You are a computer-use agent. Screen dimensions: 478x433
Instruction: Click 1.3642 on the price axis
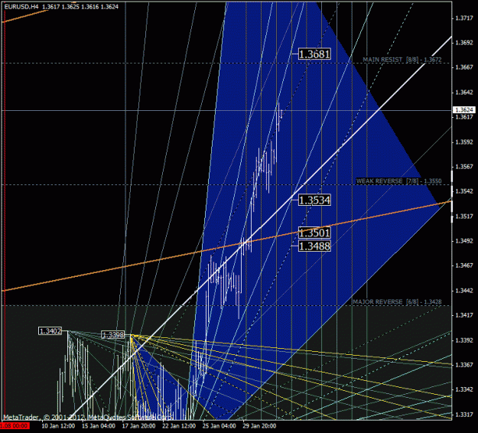pyautogui.click(x=464, y=93)
